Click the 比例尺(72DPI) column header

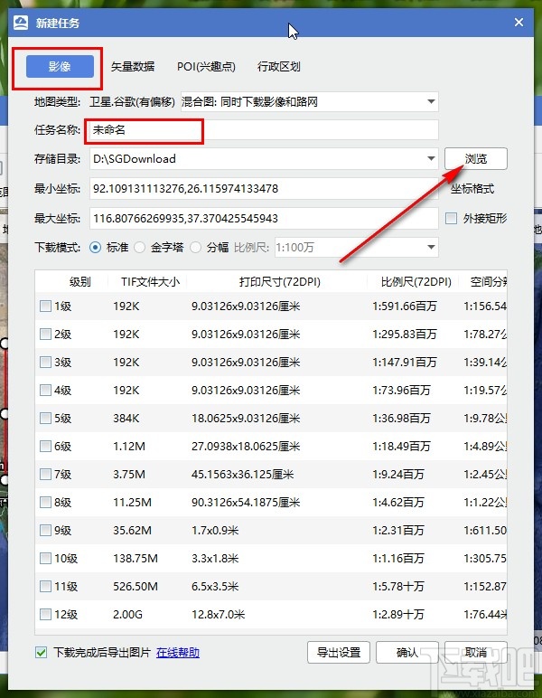tap(416, 282)
